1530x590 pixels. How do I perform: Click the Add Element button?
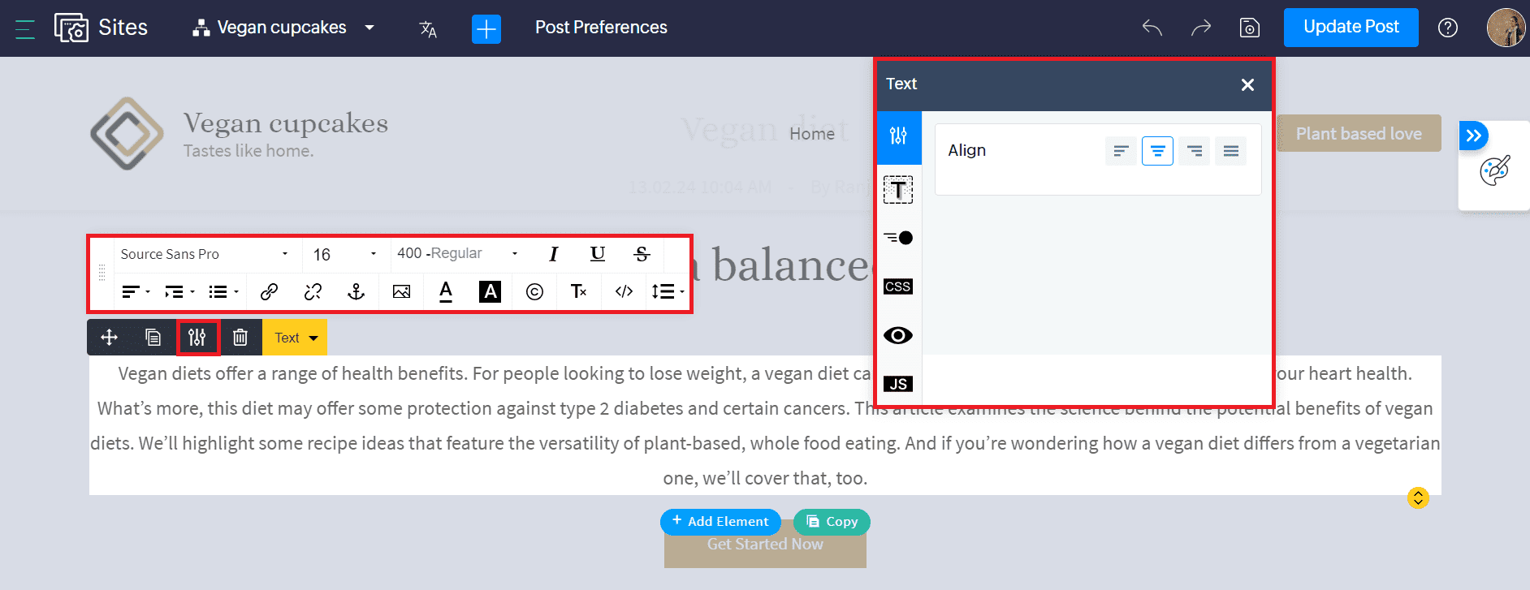[720, 522]
